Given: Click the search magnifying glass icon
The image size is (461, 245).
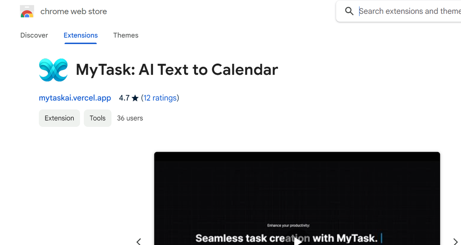Looking at the screenshot, I should tap(349, 11).
